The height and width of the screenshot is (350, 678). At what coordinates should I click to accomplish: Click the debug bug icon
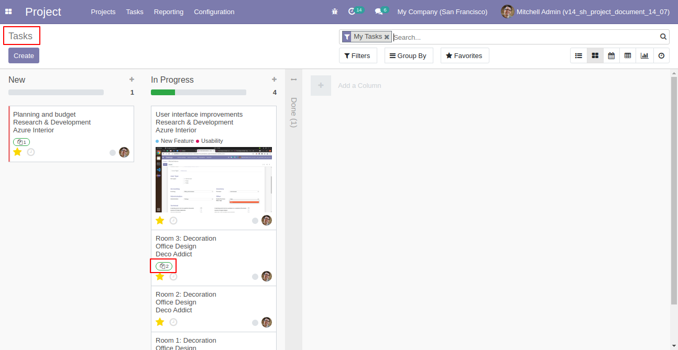coord(335,12)
